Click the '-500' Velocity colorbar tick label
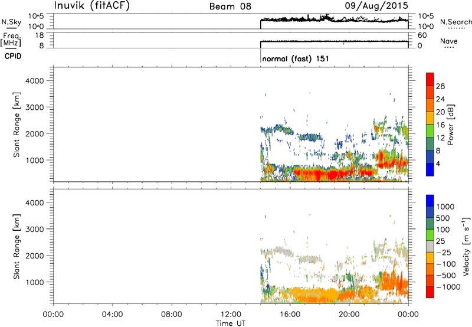Screen dimensions: 472x327 point(446,276)
